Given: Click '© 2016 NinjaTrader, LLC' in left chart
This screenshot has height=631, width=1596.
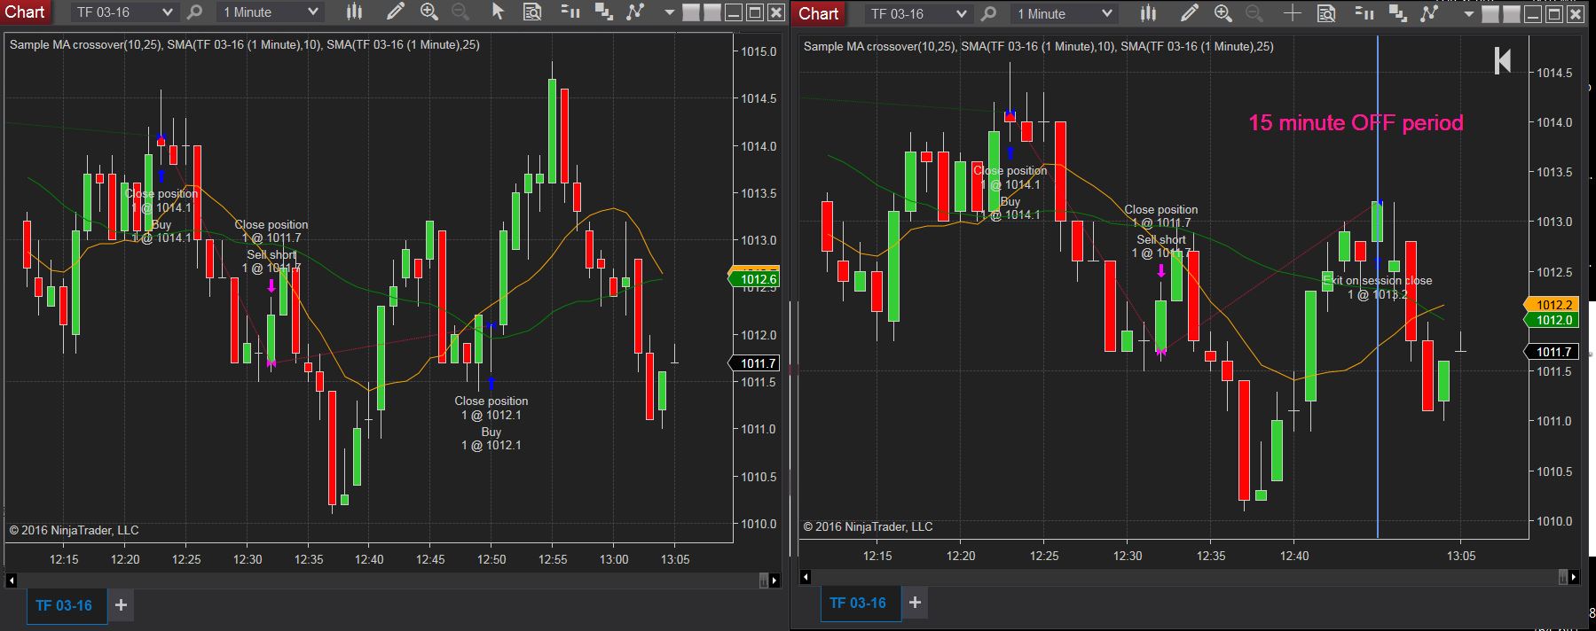Looking at the screenshot, I should (75, 530).
